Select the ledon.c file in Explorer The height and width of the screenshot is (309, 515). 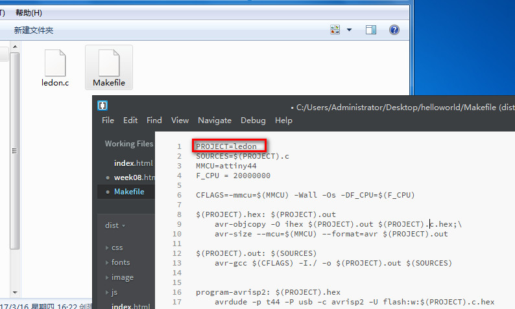tap(55, 68)
